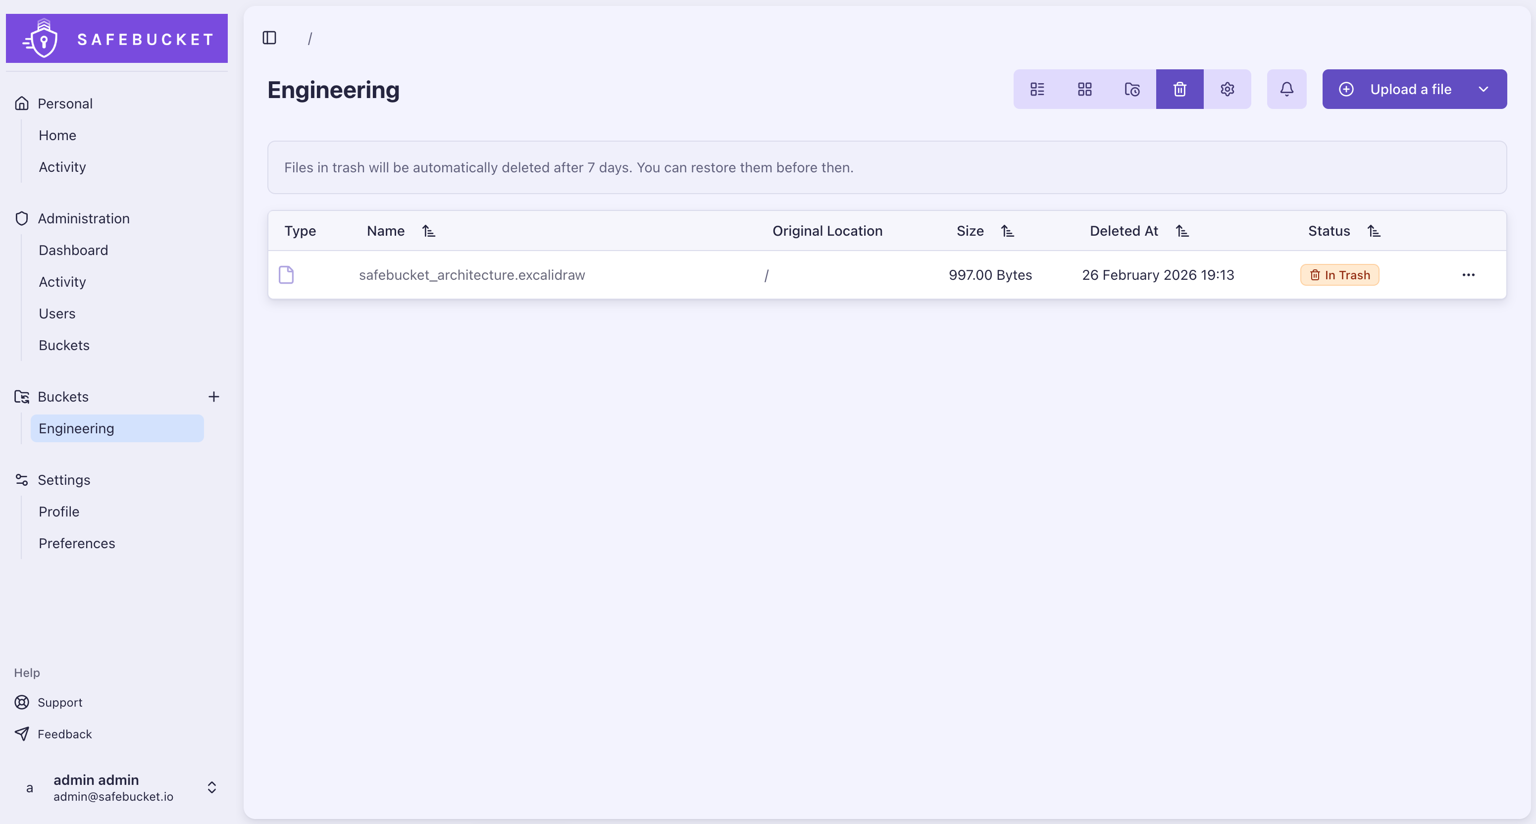
Task: Switch to grid view layout
Action: pos(1084,89)
